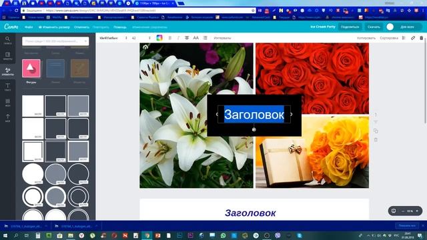Click the Скачать download button
Screen dimensions: 427x240
(x=374, y=27)
